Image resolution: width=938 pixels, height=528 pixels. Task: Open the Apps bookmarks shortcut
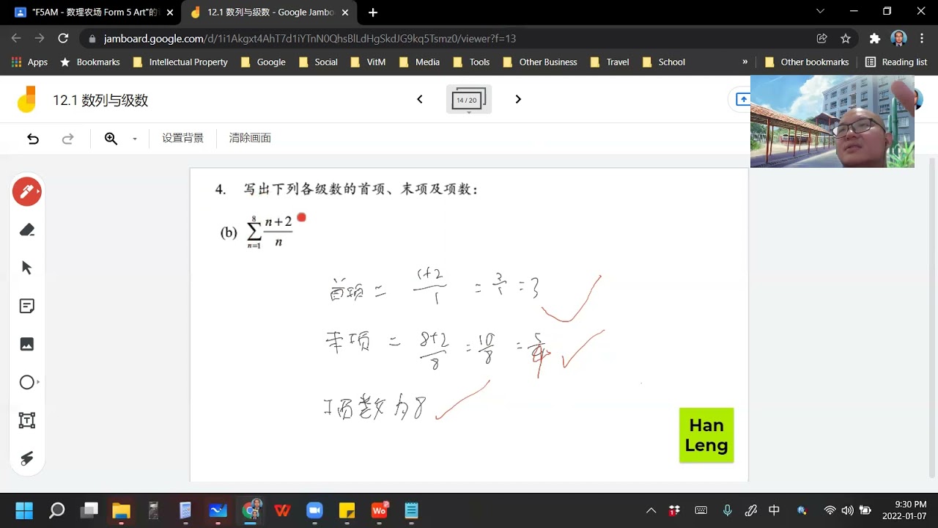click(30, 62)
